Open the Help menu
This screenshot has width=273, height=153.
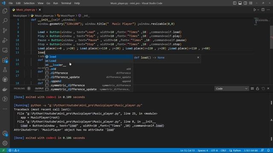pos(77,3)
